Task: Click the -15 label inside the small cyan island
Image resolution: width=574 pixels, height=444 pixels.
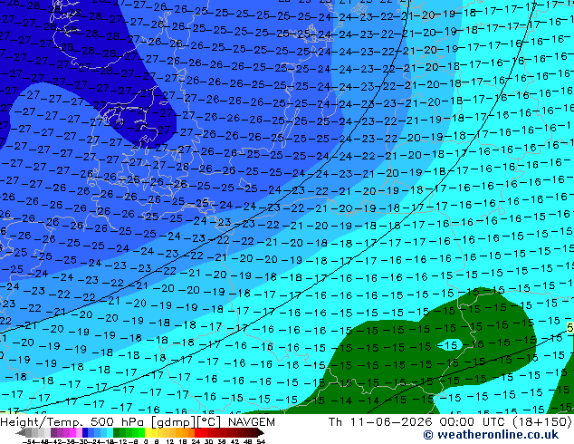Action: [x=448, y=345]
